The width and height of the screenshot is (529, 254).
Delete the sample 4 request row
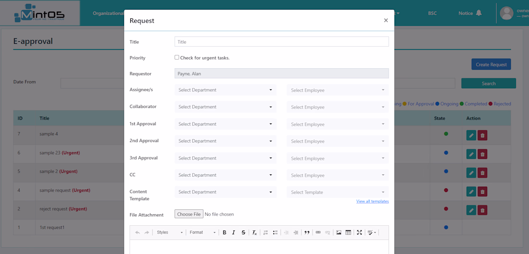pyautogui.click(x=482, y=135)
